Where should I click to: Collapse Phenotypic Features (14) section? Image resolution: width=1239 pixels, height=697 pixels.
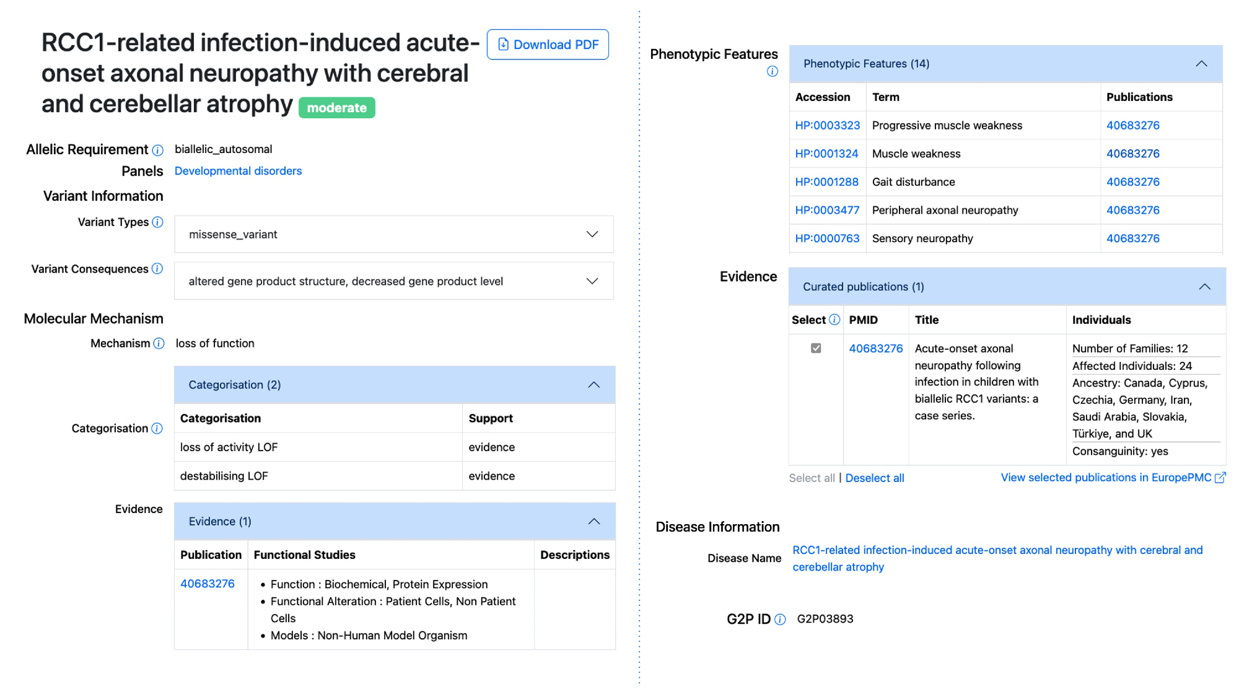pos(1201,64)
